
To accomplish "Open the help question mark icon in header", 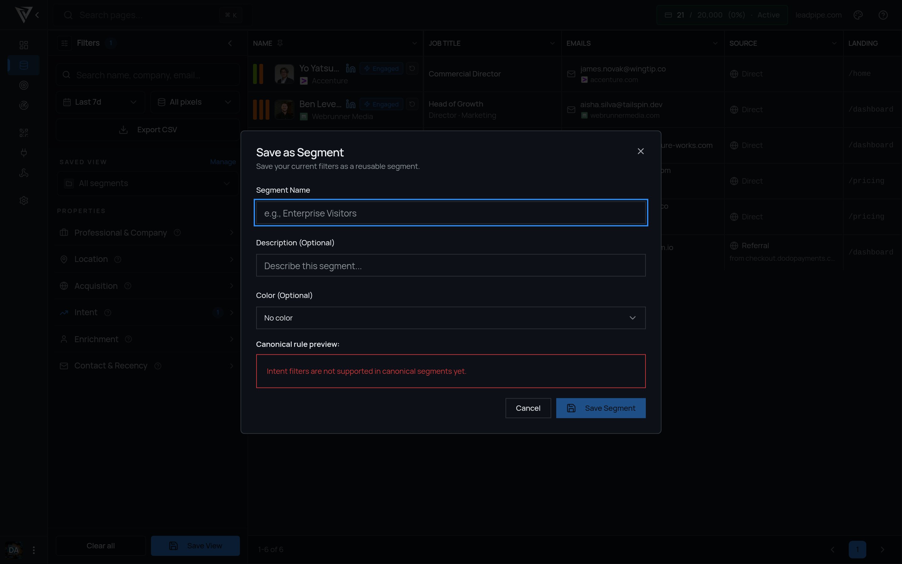I will pos(883,15).
